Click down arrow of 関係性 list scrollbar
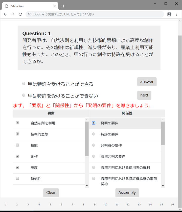This screenshot has width=182, height=212. point(163,186)
